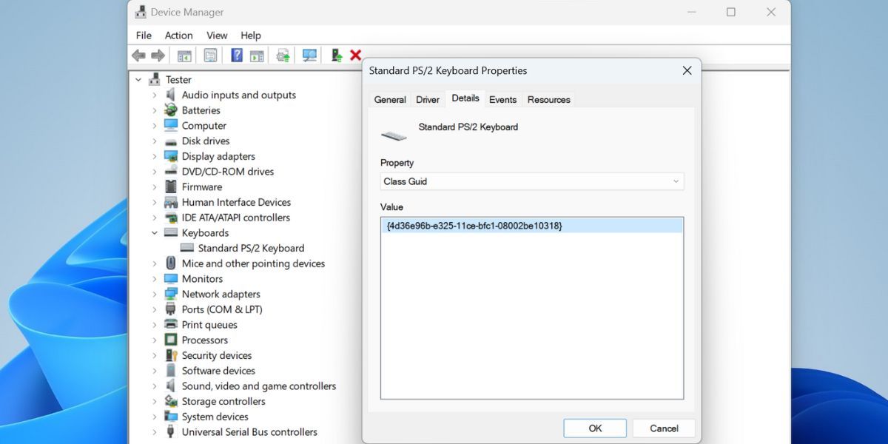888x444 pixels.
Task: Expand the Keyboards category arrow
Action: coord(154,232)
